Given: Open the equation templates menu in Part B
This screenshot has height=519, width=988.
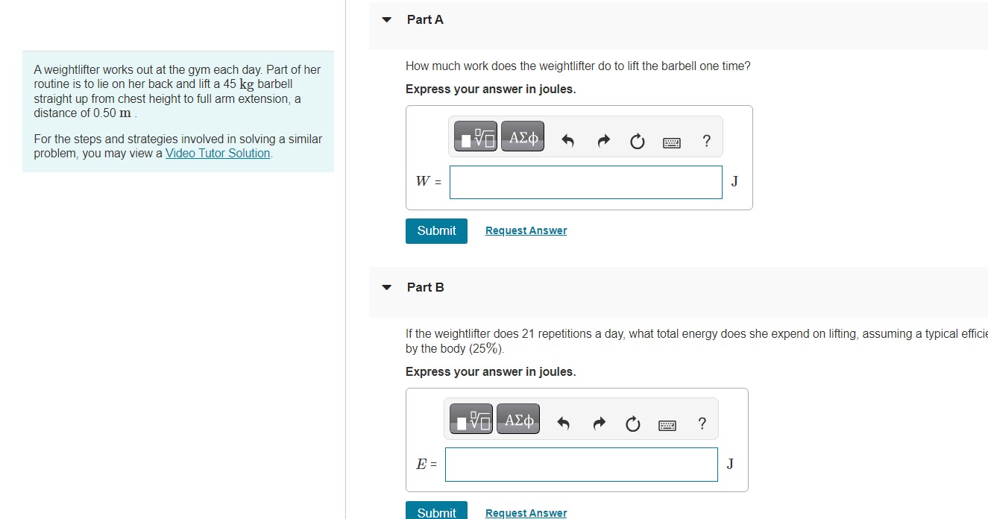Looking at the screenshot, I should pos(471,418).
